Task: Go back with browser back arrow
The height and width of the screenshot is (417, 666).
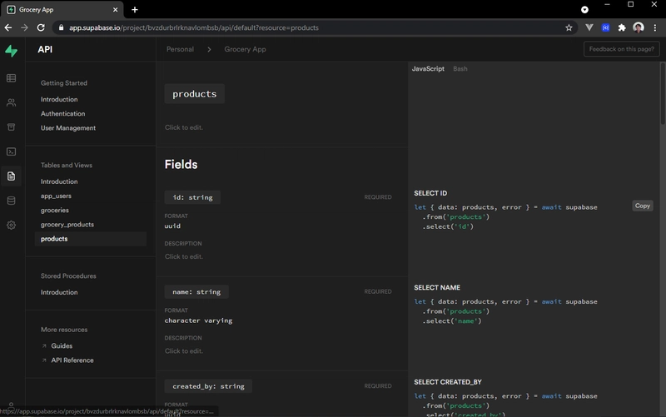Action: 8,27
